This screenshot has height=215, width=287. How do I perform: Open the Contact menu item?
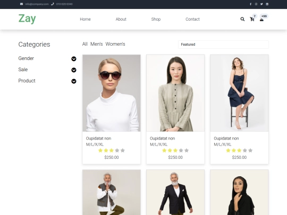coord(192,19)
